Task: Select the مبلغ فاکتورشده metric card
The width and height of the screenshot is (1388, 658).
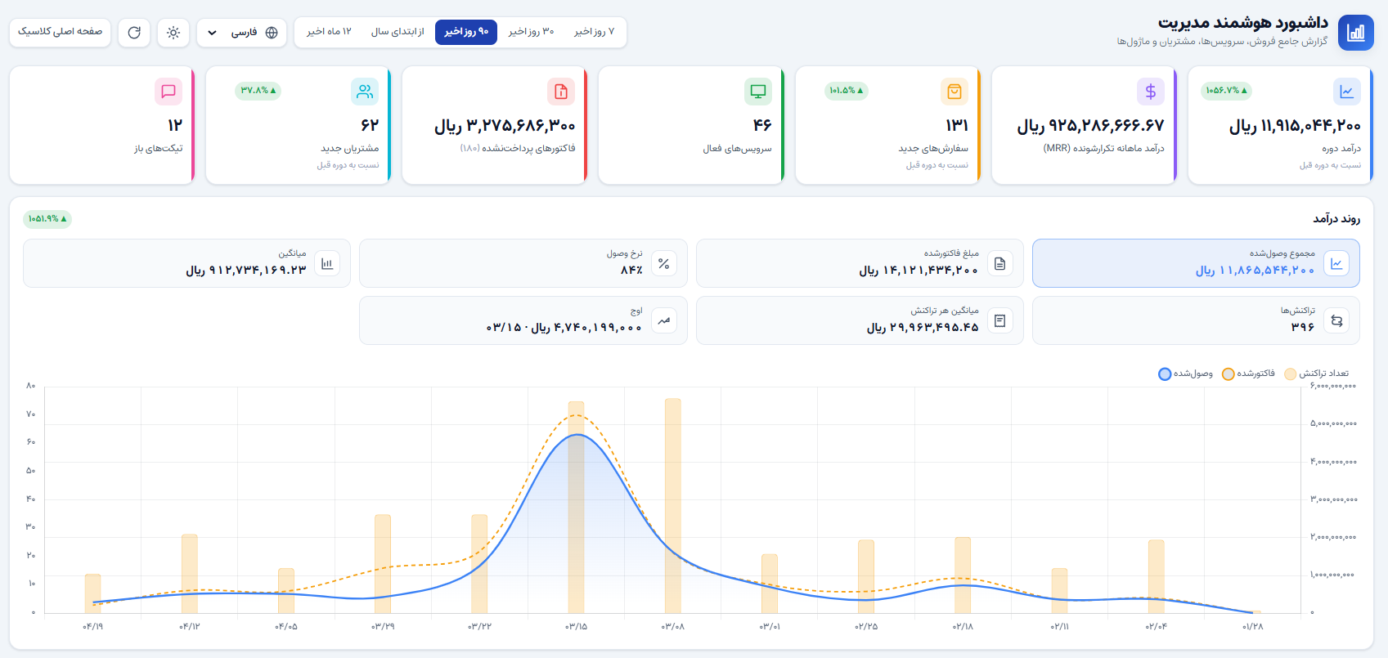Action: pos(860,263)
